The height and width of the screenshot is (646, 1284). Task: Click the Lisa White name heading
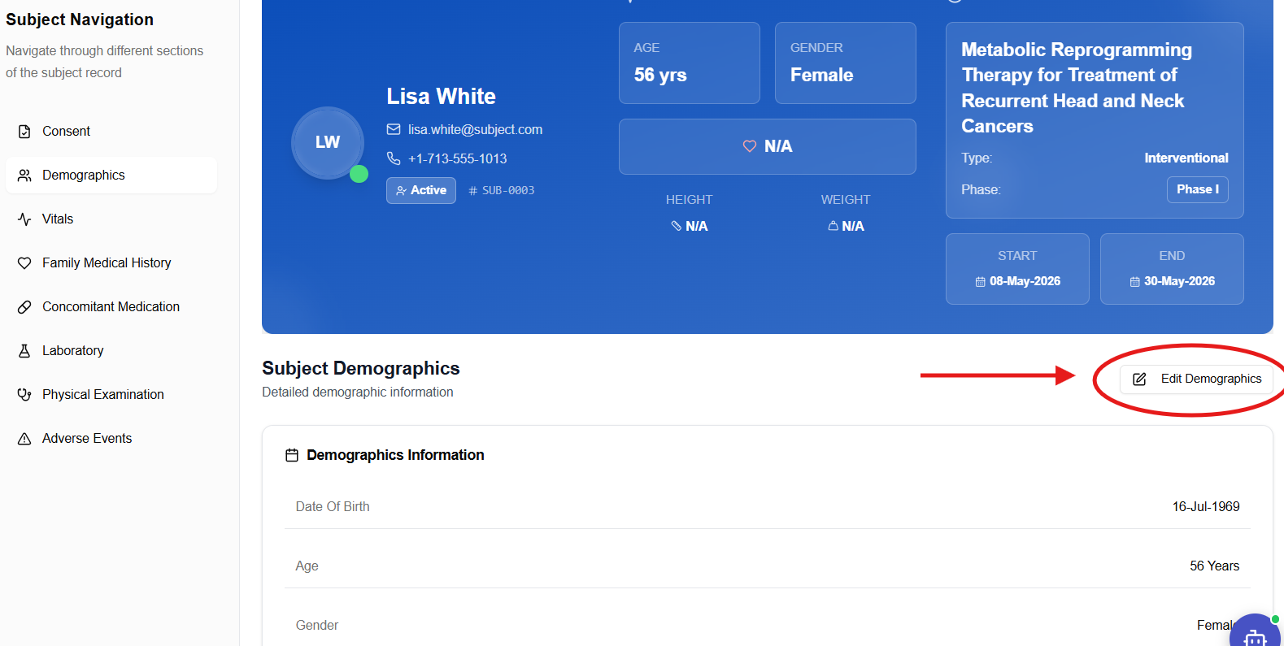441,96
